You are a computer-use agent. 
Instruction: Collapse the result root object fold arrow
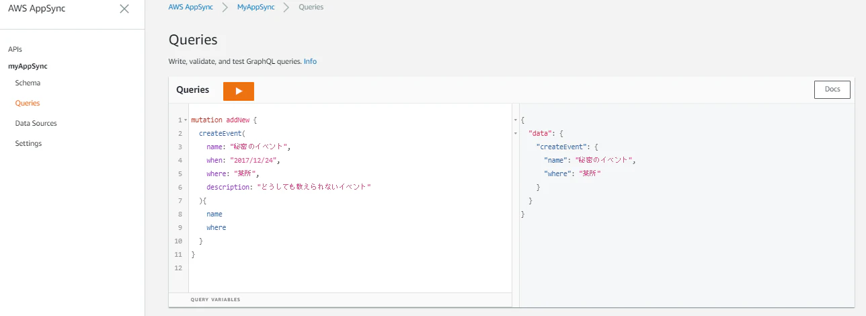point(516,120)
